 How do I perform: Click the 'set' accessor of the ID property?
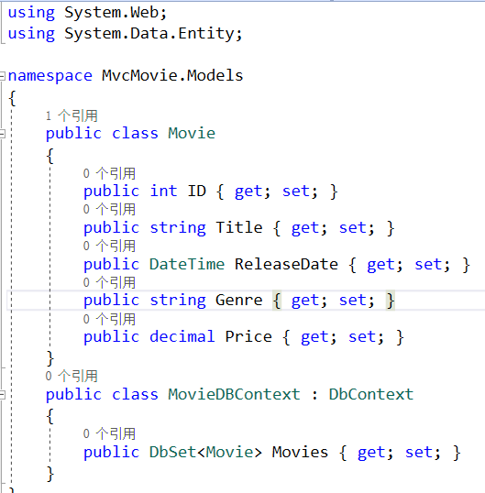point(295,192)
